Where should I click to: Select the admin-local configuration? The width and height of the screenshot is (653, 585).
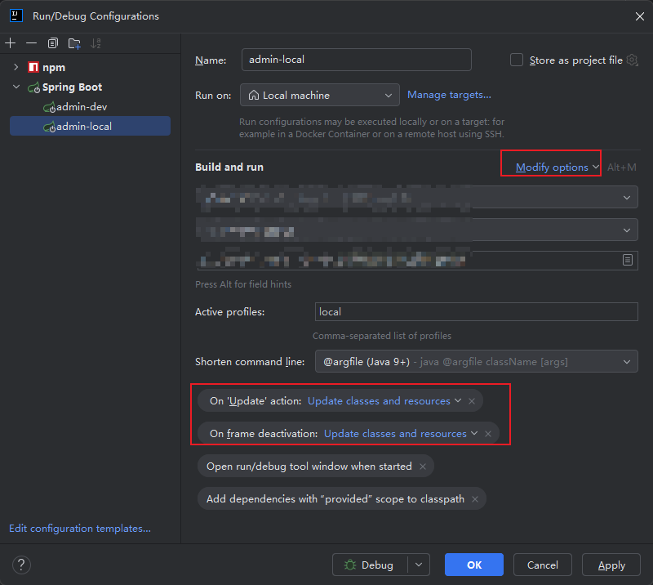90,127
